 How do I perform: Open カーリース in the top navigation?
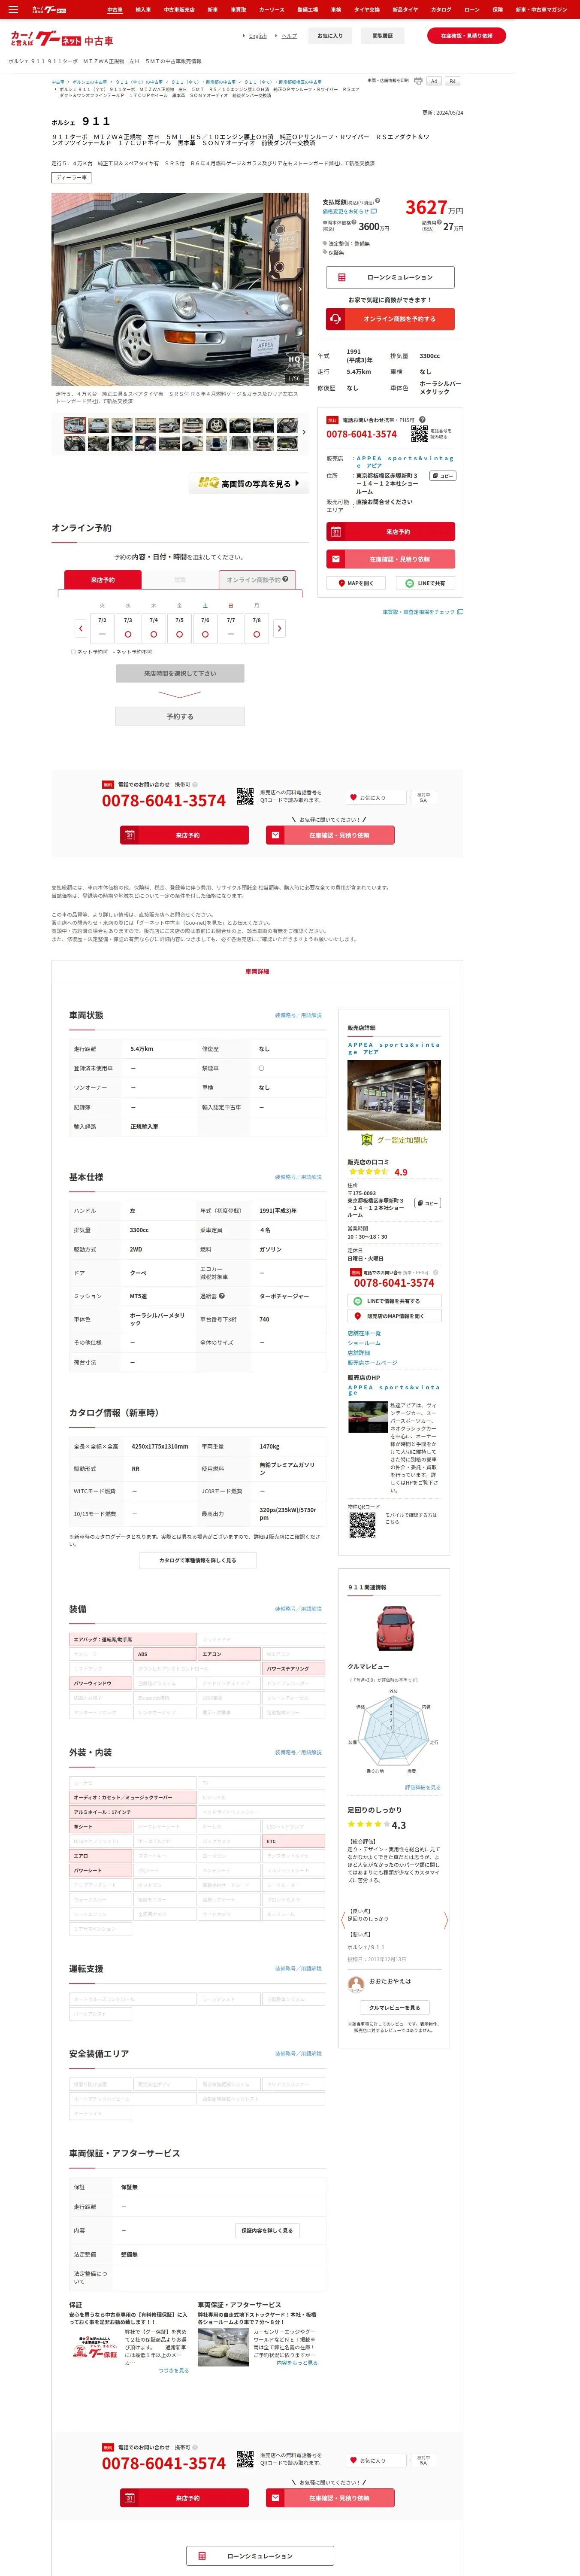pos(272,9)
